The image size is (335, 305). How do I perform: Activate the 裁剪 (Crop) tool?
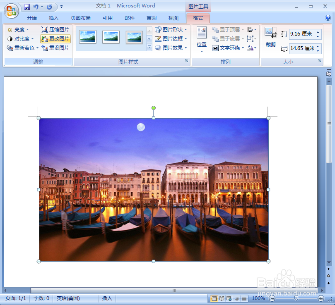(270, 39)
